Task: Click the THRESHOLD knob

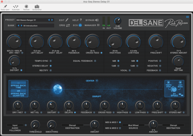Action: click(35, 125)
